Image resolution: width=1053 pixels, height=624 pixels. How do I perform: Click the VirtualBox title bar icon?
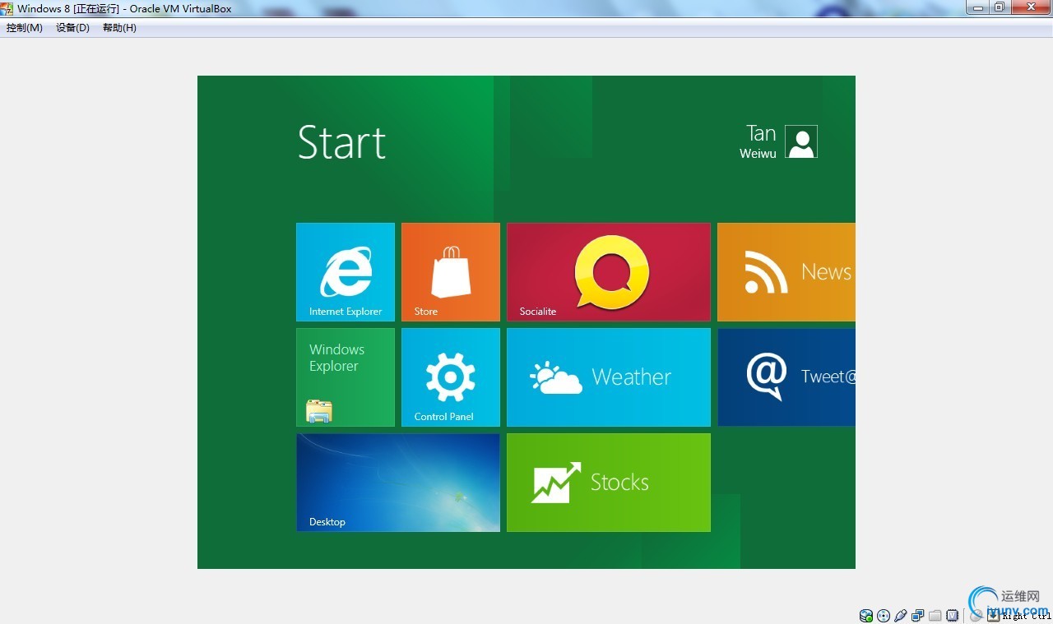(7, 8)
